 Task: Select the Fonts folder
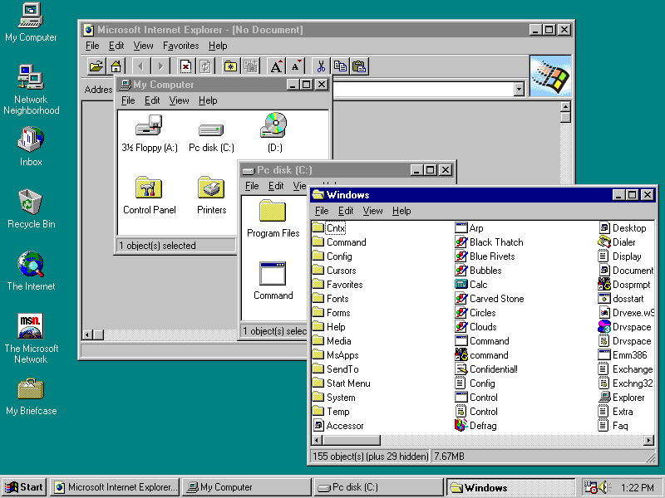(330, 299)
